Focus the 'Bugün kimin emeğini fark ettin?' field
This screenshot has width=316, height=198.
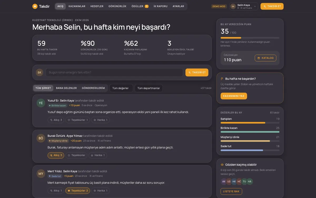click(x=114, y=72)
